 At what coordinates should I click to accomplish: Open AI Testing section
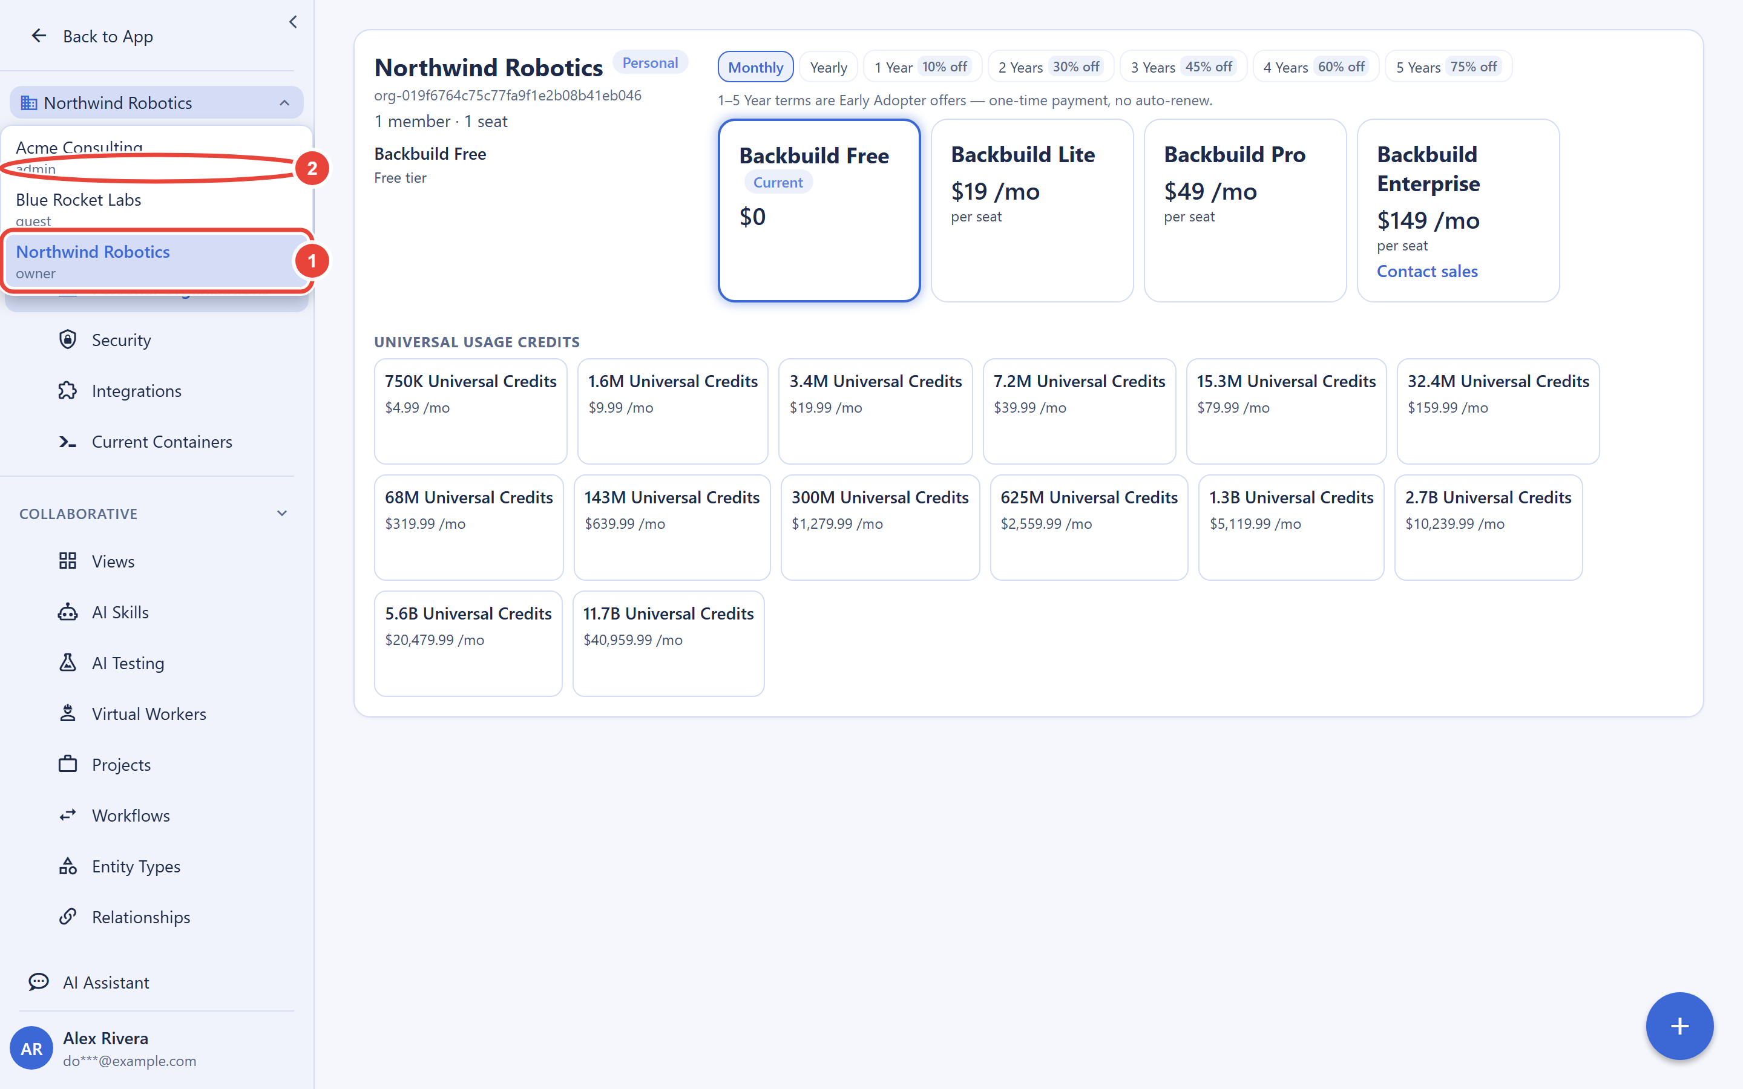click(x=128, y=662)
